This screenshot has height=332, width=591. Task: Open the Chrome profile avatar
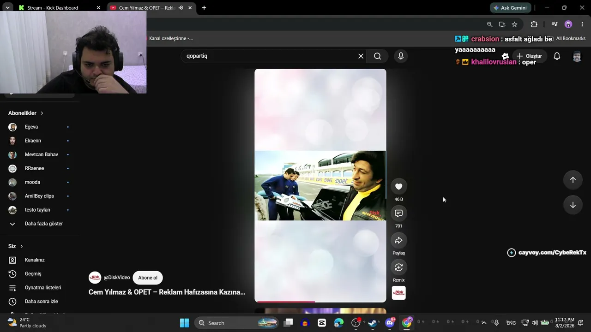(x=568, y=24)
